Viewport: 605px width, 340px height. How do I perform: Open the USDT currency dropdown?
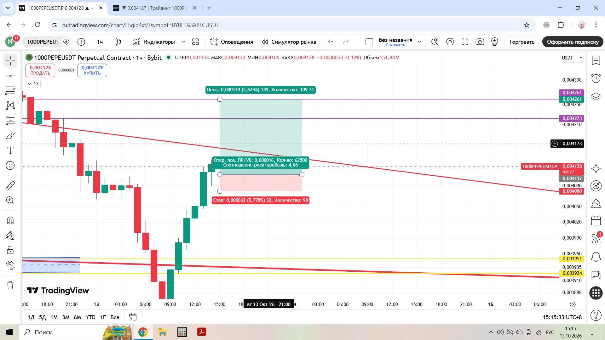(573, 58)
